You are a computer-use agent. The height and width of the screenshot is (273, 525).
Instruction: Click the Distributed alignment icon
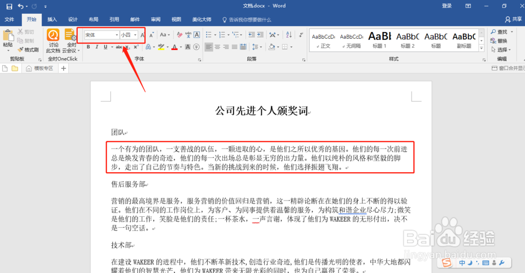click(243, 47)
